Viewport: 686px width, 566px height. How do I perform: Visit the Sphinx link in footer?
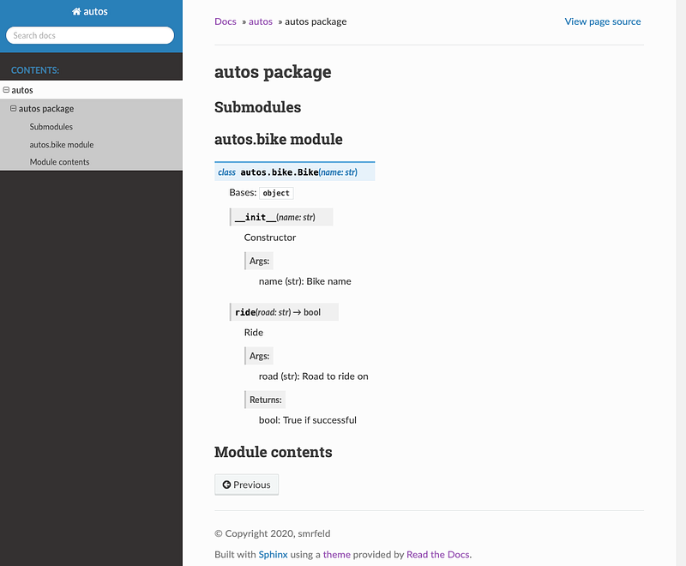click(x=273, y=555)
